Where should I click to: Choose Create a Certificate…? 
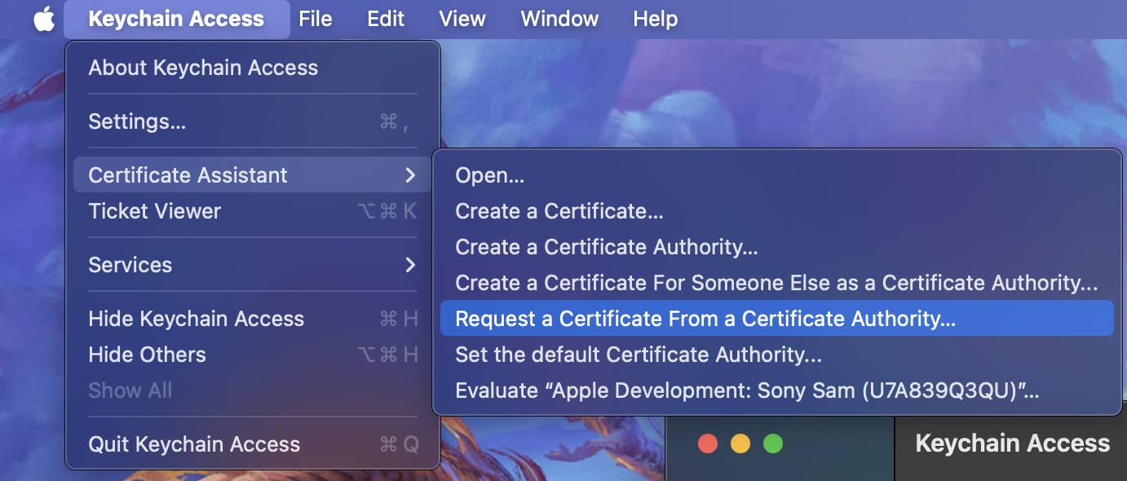776,211
